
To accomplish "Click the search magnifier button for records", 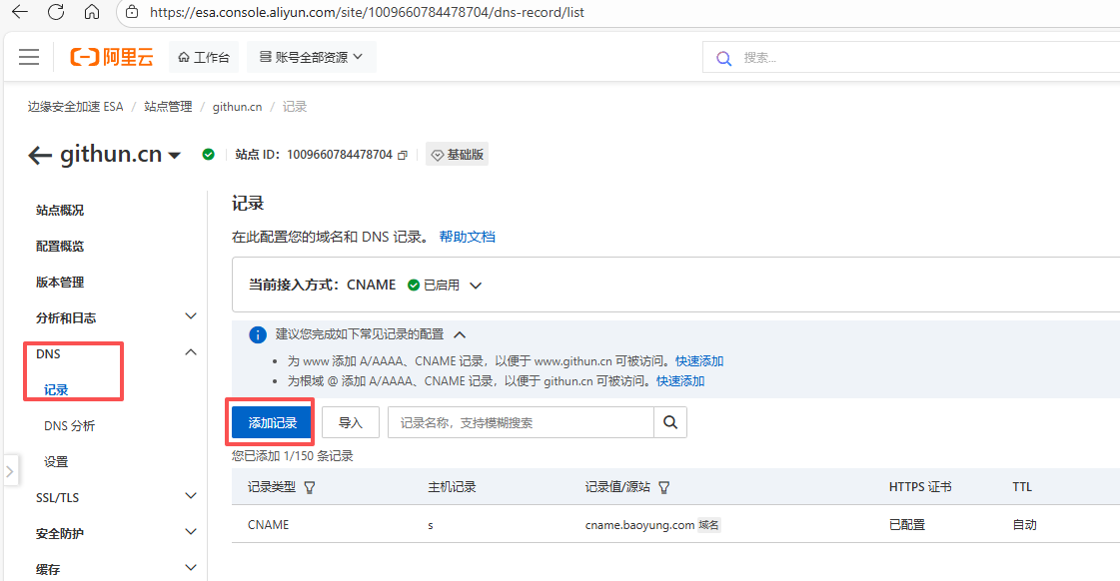I will 670,422.
